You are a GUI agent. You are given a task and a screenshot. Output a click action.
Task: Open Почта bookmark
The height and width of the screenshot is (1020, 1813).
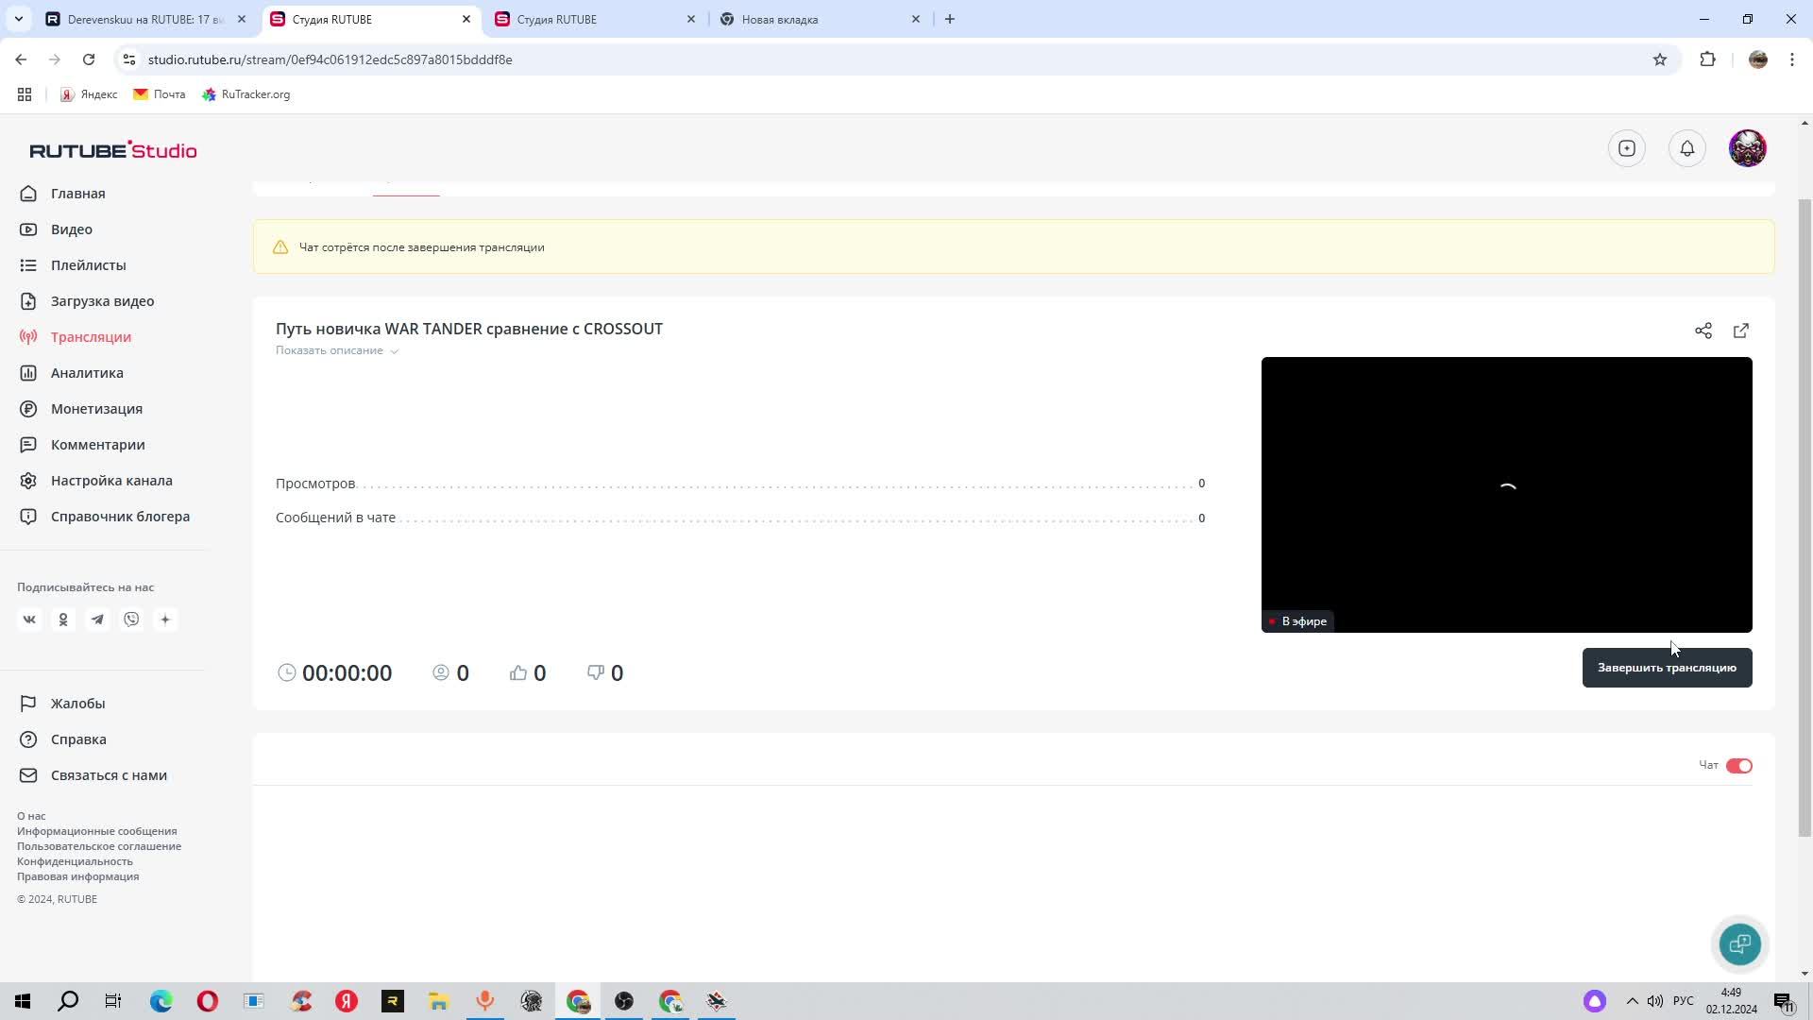pos(160,94)
